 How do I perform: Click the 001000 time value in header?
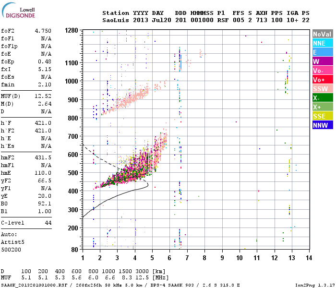coord(202,20)
